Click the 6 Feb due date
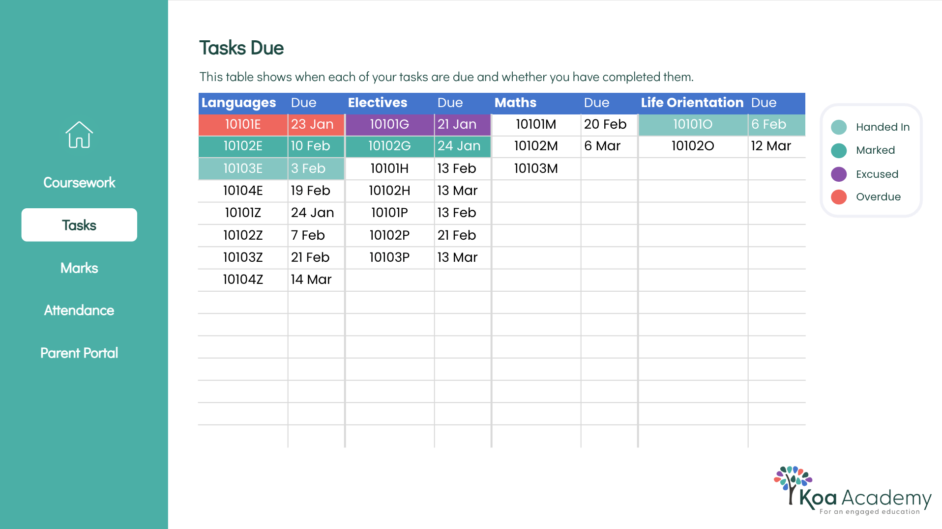942x529 pixels. click(x=776, y=125)
